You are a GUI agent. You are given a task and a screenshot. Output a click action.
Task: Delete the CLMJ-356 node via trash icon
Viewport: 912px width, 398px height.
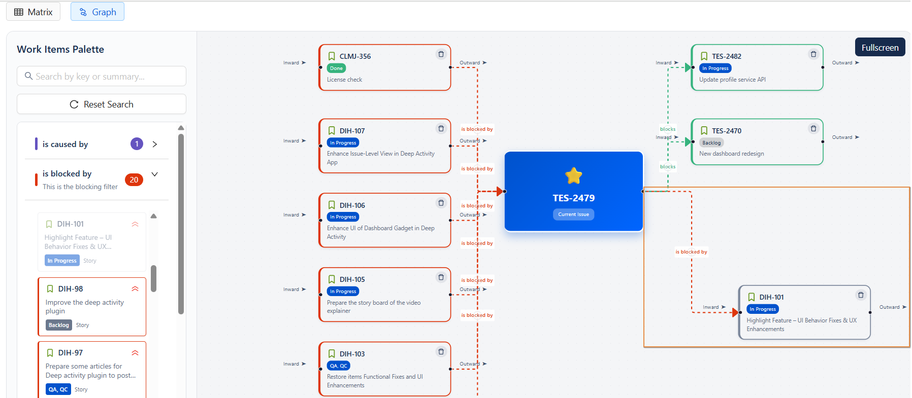[x=441, y=54]
